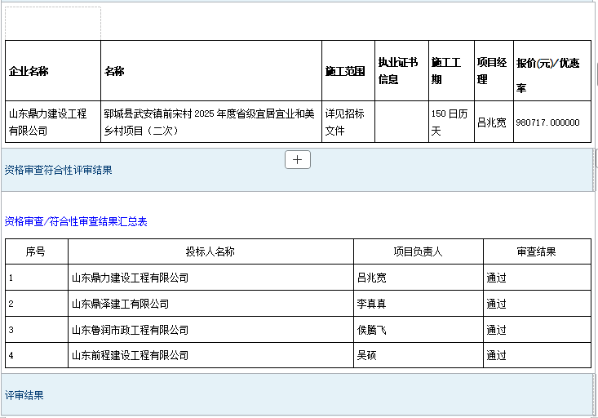
Task: Click bidder 山东鲁润市政工程有限公司 row
Action: pyautogui.click(x=130, y=330)
